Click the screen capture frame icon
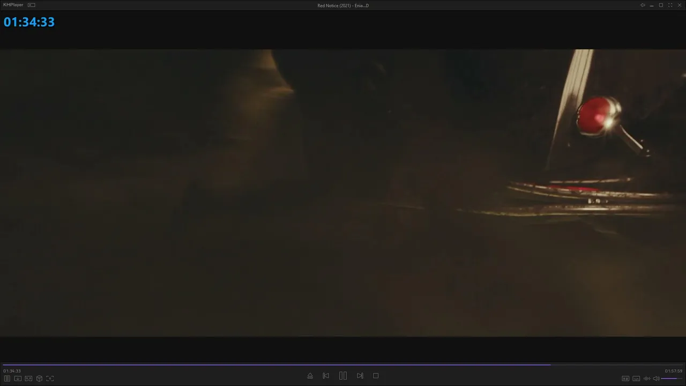This screenshot has height=386, width=686. 50,378
